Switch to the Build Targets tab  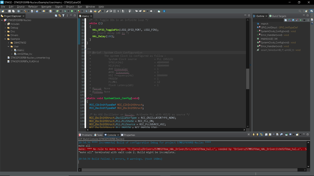coord(278,16)
